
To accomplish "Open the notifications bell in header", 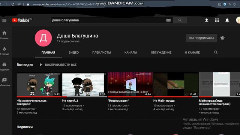I will (x=227, y=20).
